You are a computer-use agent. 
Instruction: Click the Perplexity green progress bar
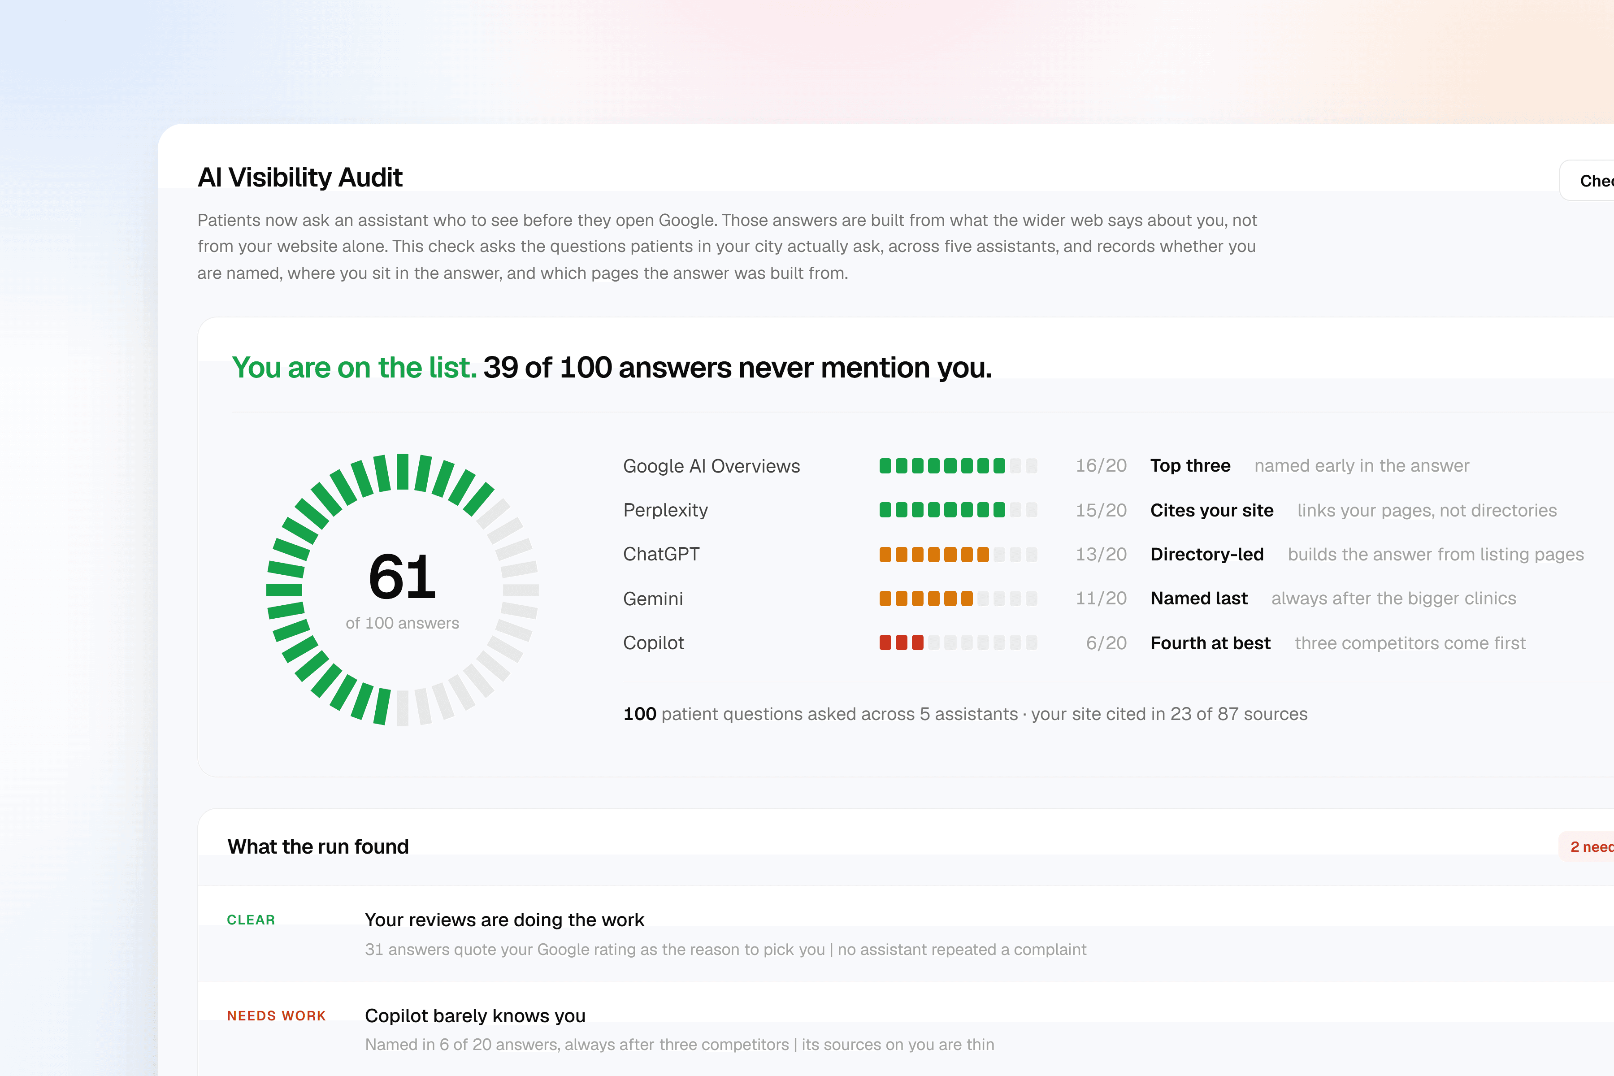[x=958, y=510]
